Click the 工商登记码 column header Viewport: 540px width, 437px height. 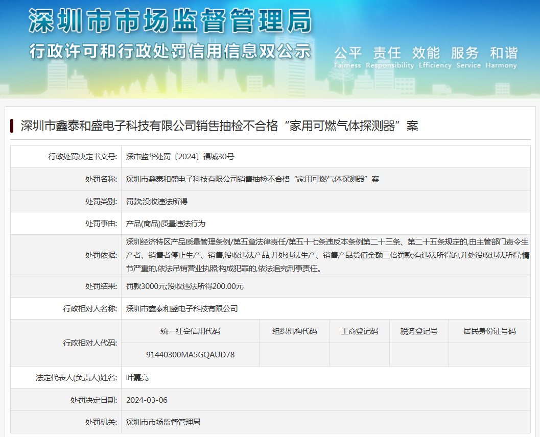[360, 331]
